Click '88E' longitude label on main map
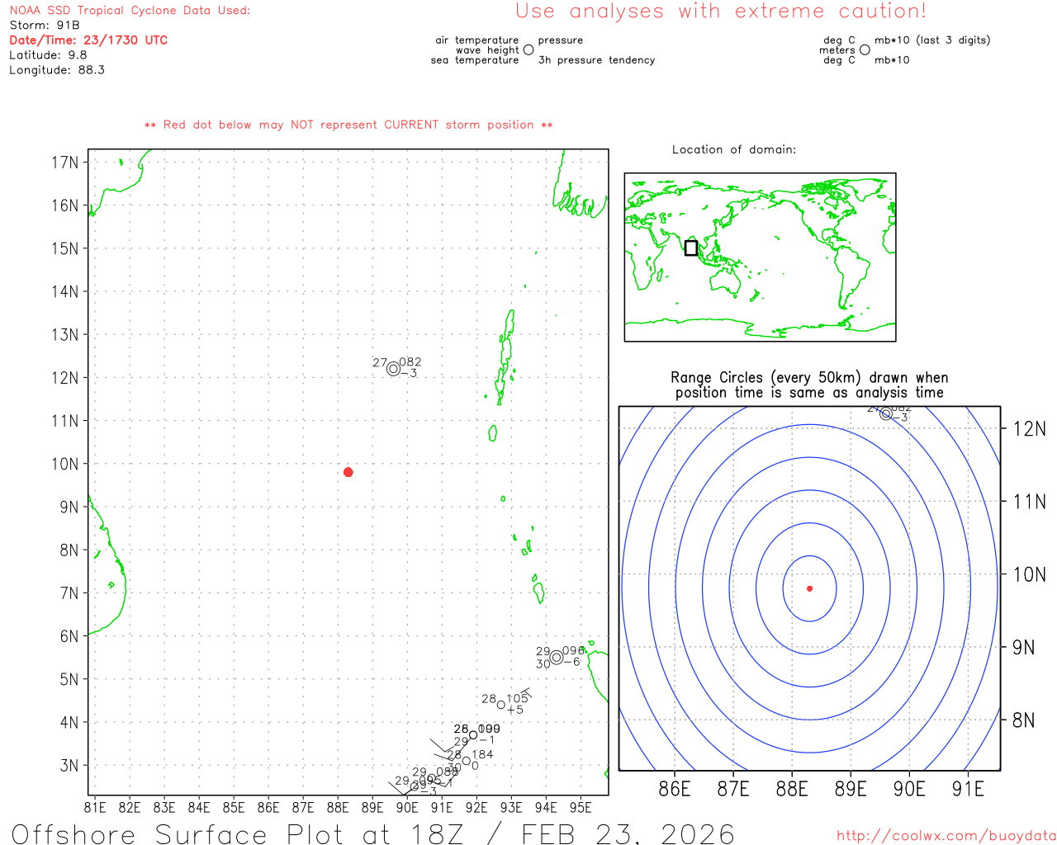Image resolution: width=1057 pixels, height=845 pixels. pyautogui.click(x=338, y=808)
